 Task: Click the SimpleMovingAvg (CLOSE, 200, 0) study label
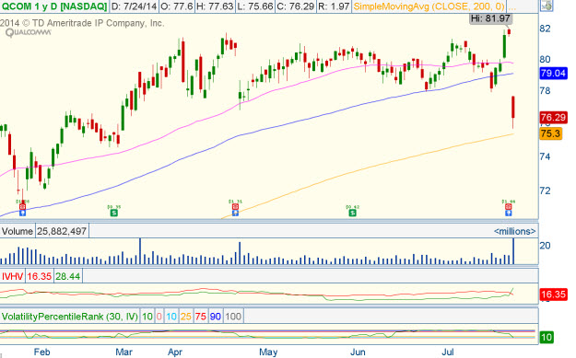click(429, 6)
